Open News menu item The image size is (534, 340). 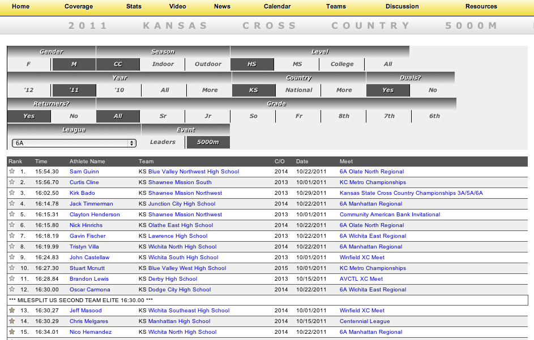pyautogui.click(x=222, y=6)
